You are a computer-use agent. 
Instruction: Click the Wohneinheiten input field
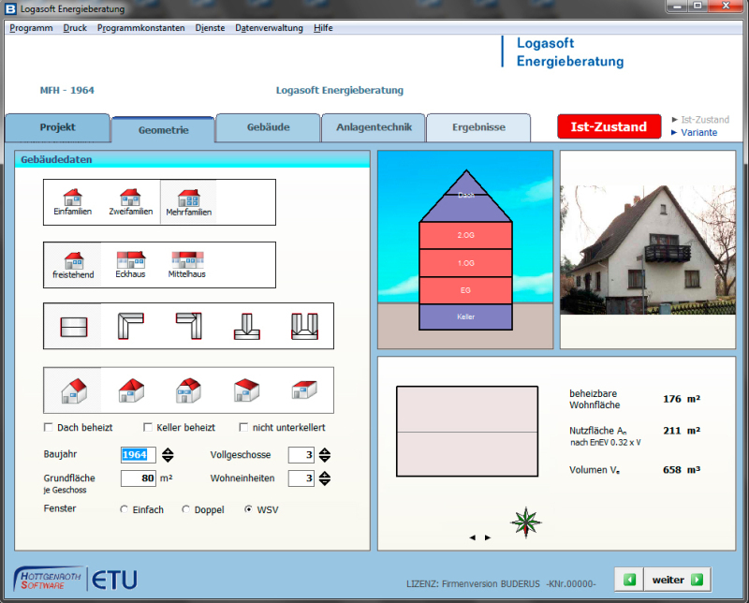click(x=301, y=478)
